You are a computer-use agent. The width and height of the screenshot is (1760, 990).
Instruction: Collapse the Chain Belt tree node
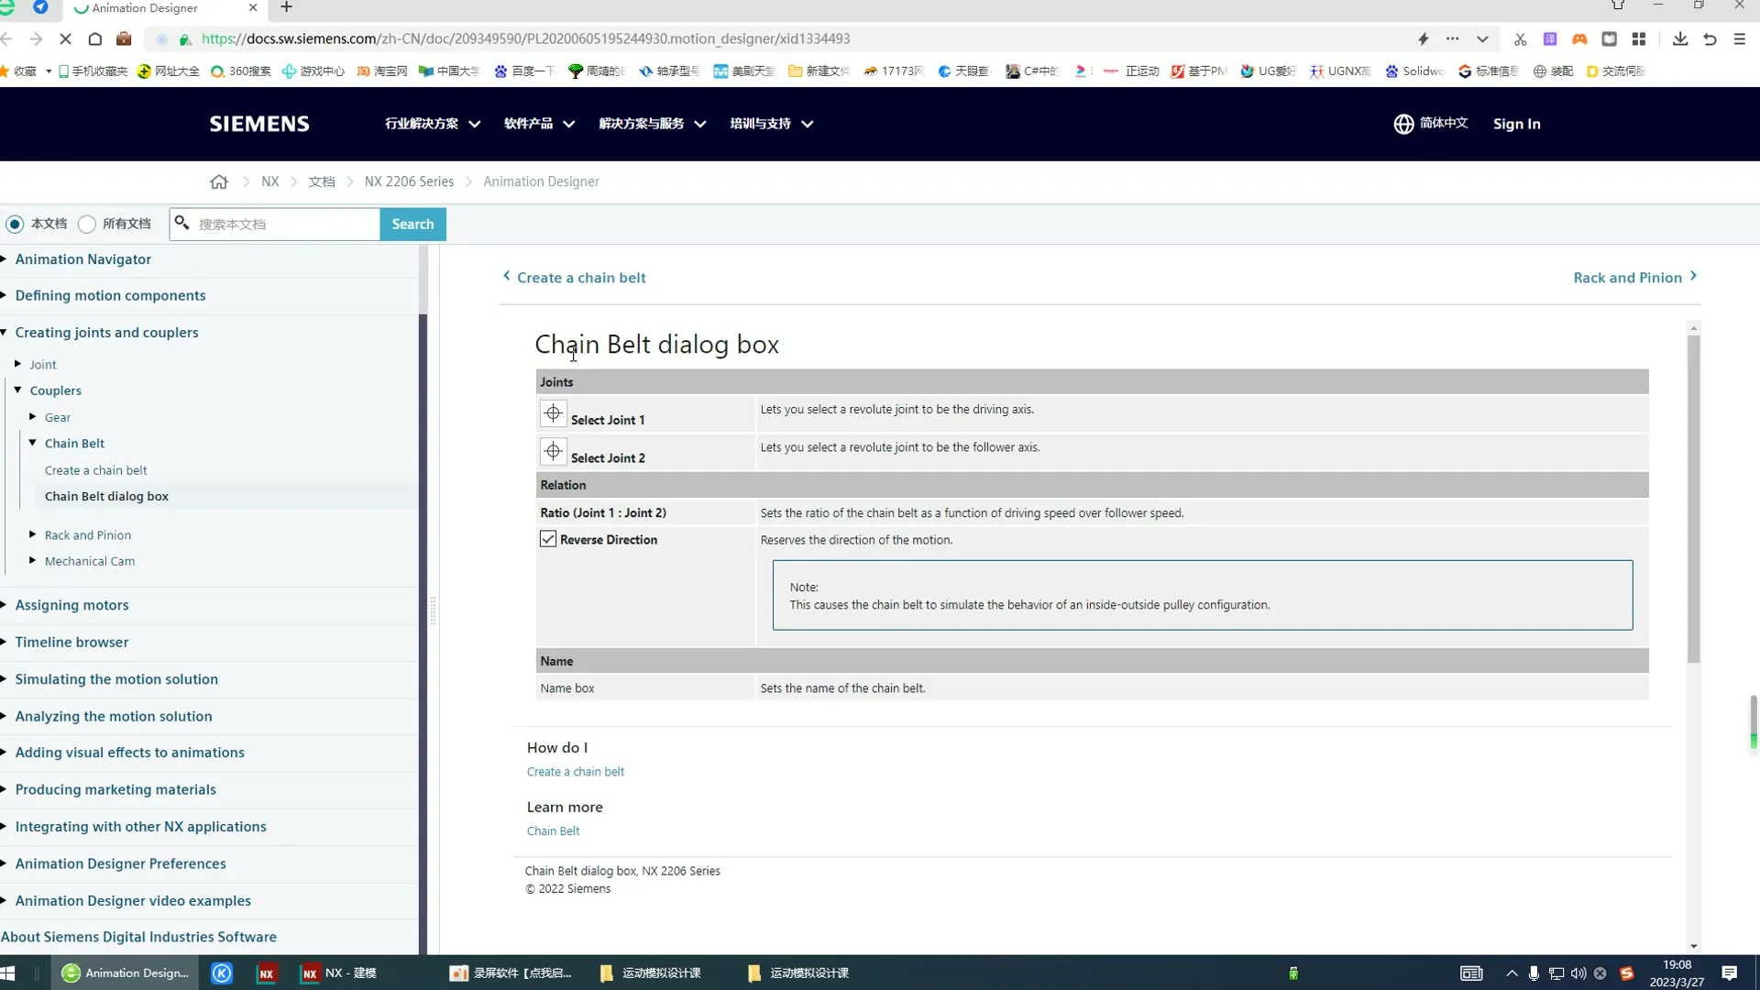(x=33, y=443)
